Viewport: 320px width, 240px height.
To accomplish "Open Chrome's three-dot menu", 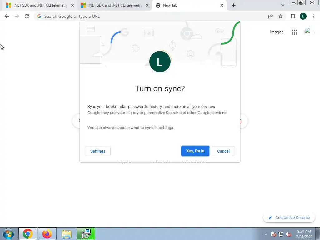I will tap(313, 16).
